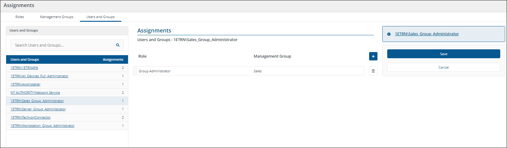The image size is (507, 148).
Task: Open the 1ETRN\1ETRNAP$ user link
Action: click(x=24, y=68)
